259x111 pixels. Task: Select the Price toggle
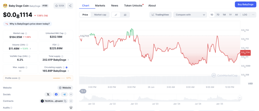(85, 15)
